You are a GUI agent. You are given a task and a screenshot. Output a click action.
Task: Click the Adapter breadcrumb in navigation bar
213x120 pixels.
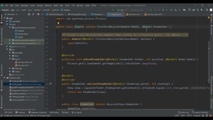pyautogui.click(x=66, y=10)
